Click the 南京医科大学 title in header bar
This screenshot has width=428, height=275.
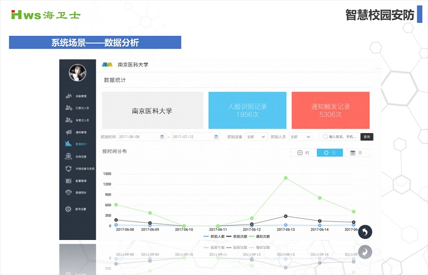[133, 65]
